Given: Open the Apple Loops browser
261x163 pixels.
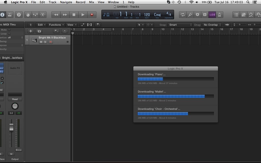Looking at the screenshot, I should 251,15.
